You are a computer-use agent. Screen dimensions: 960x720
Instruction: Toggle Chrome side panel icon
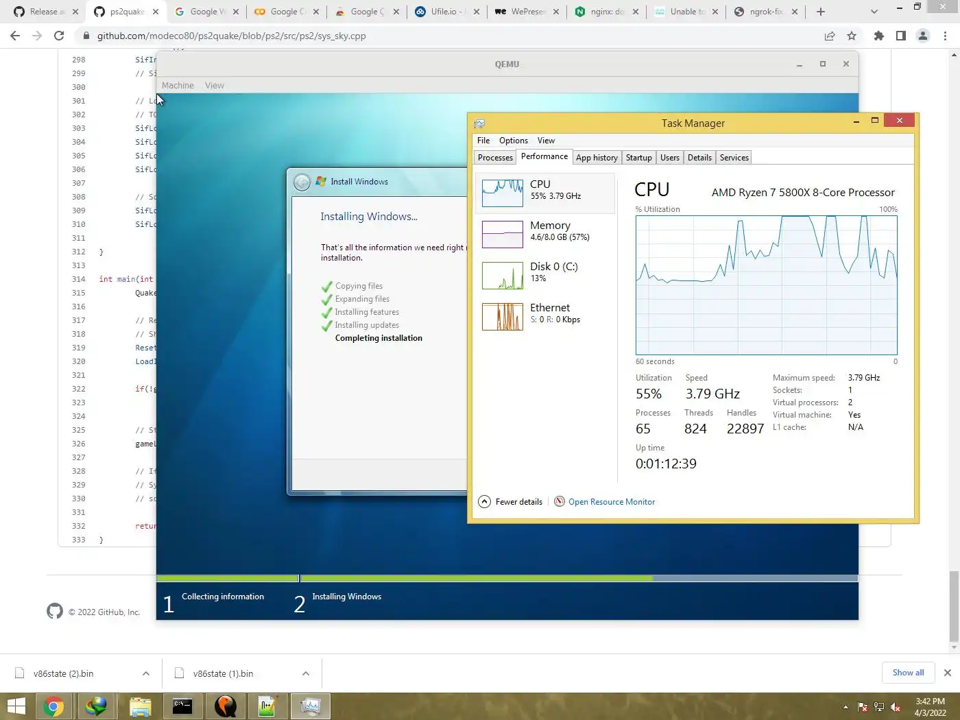point(901,36)
